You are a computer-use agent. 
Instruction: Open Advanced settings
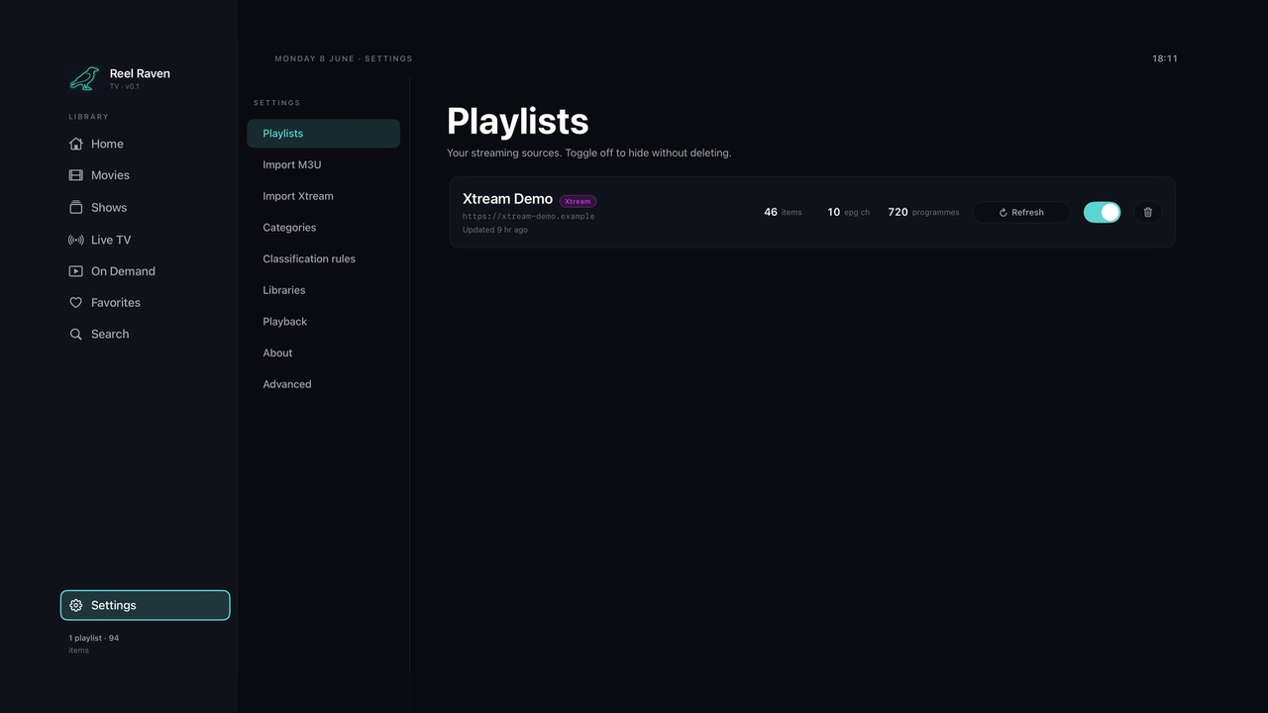(323, 384)
